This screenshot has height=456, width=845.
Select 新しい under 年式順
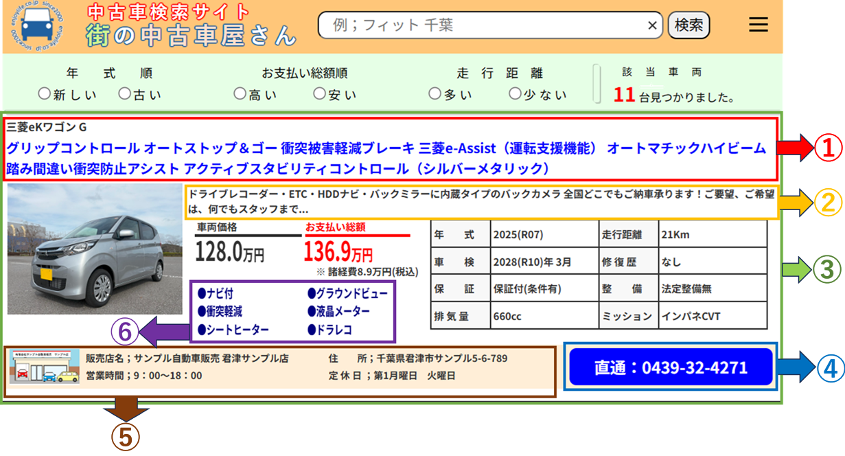(45, 94)
